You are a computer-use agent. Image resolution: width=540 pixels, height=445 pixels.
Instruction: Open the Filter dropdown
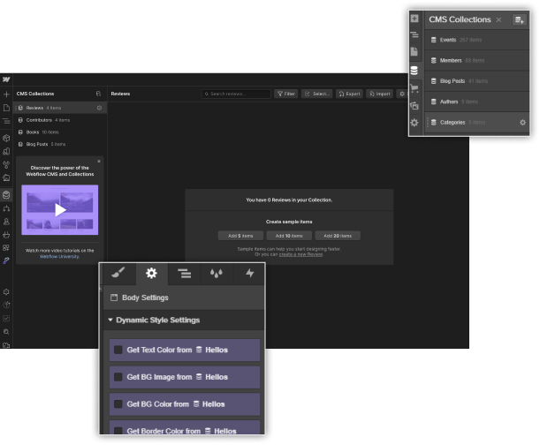(286, 94)
